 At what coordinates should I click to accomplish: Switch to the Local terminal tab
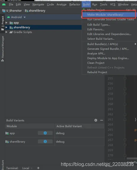[26, 168]
